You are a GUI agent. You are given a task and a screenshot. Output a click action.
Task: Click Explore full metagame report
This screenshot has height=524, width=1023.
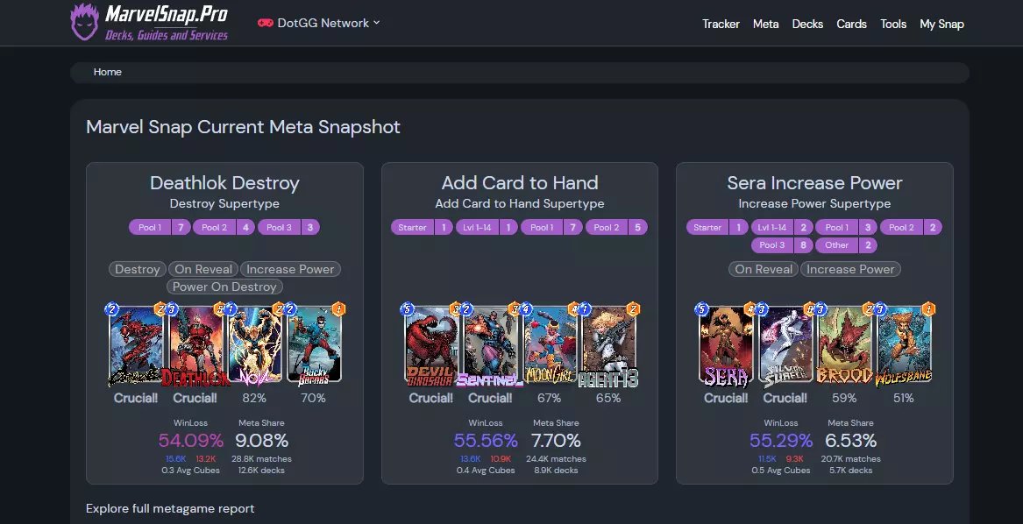pos(170,508)
